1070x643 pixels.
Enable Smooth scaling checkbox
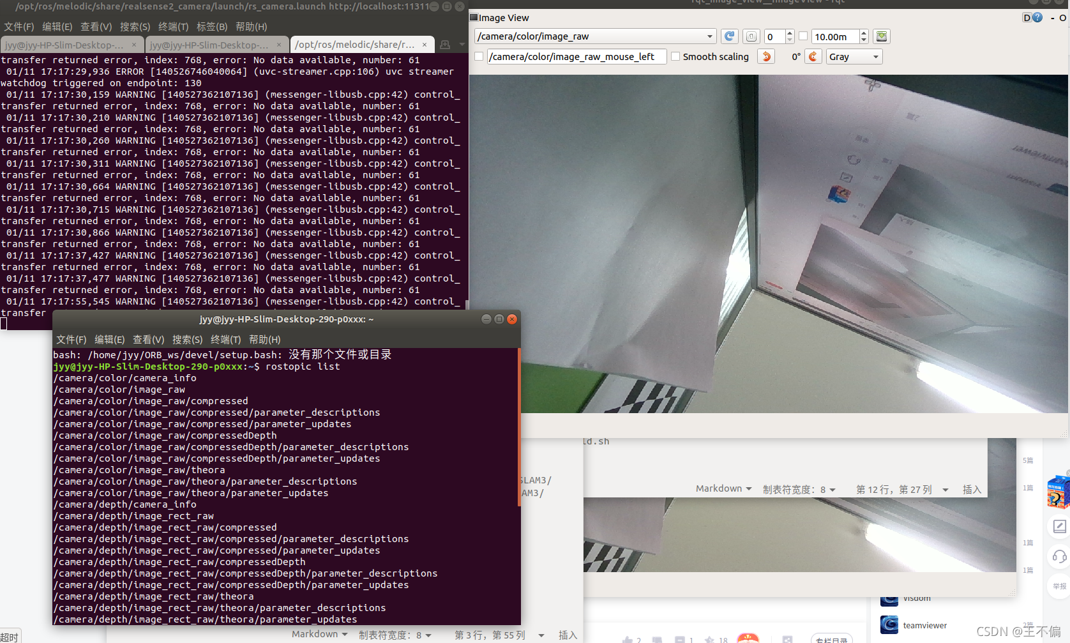coord(675,57)
